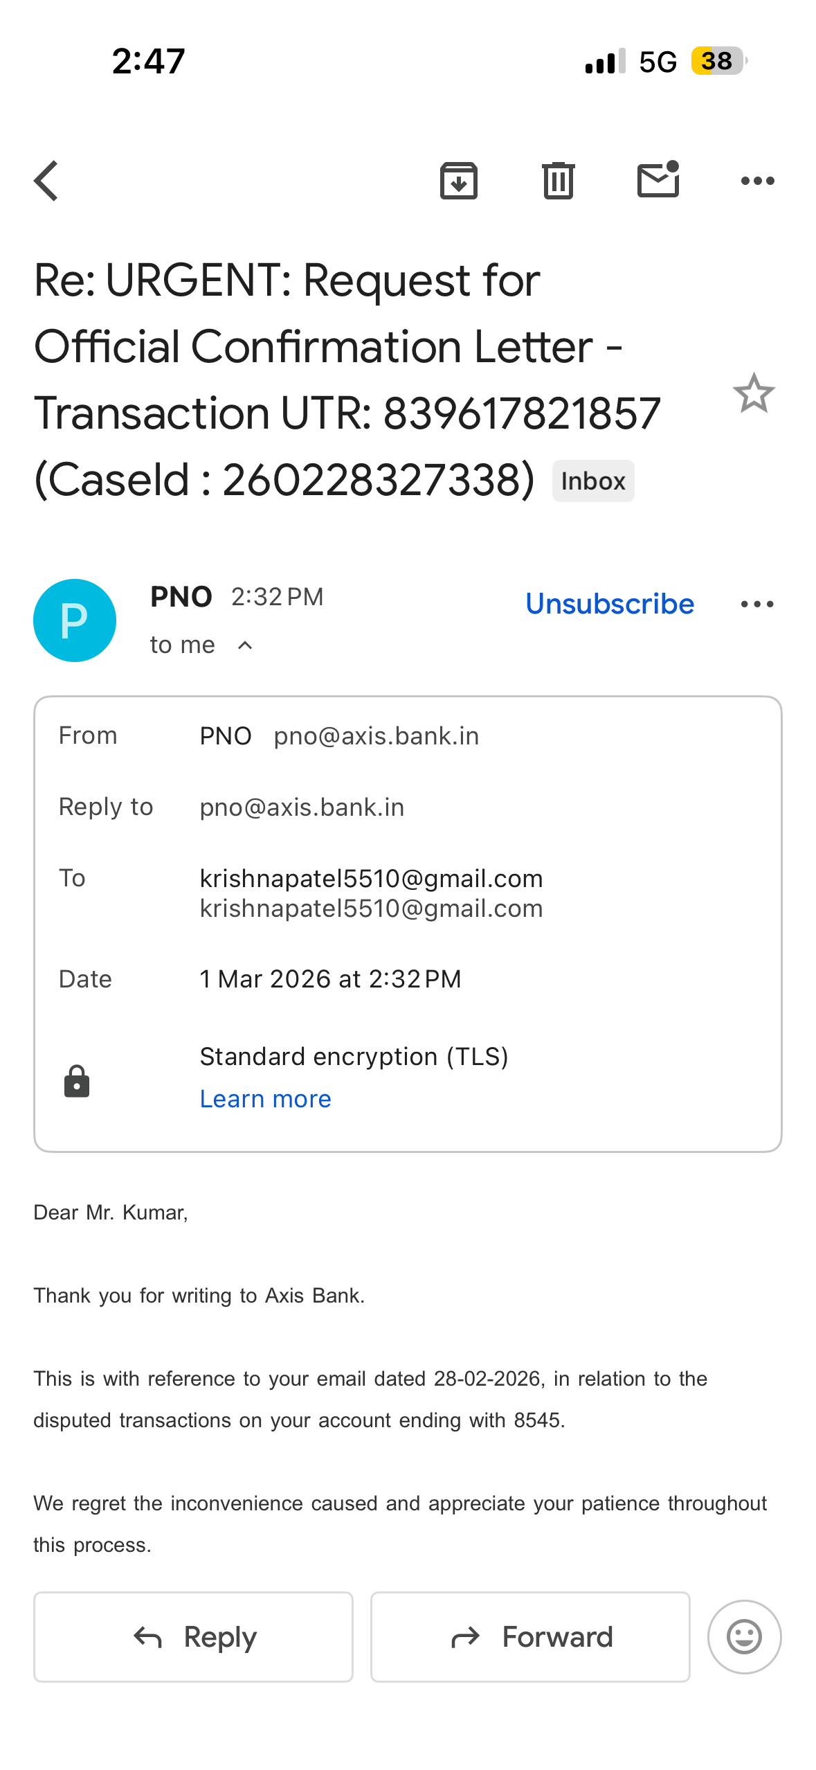Tap the PNO sender avatar
The height and width of the screenshot is (1770, 816).
pyautogui.click(x=75, y=620)
